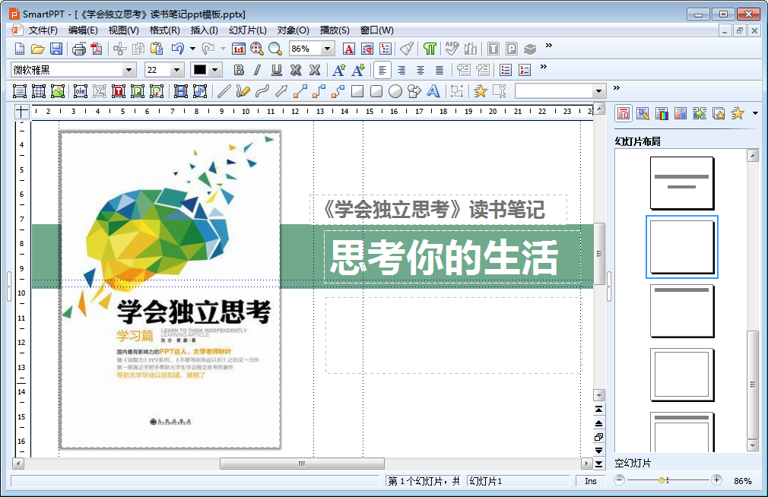Expand the sidebar panel options arrow
This screenshot has width=768, height=497.
pyautogui.click(x=755, y=113)
